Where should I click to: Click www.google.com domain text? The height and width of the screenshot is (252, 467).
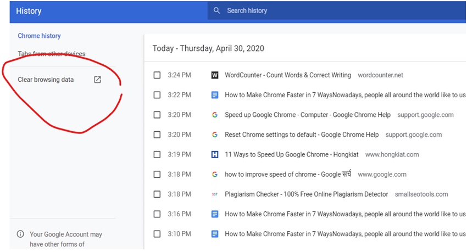(382, 175)
